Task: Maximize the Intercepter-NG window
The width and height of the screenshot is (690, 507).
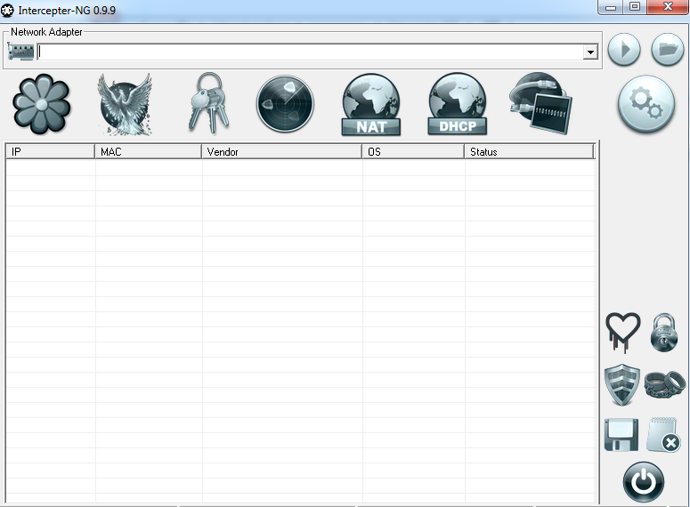Action: (x=635, y=7)
